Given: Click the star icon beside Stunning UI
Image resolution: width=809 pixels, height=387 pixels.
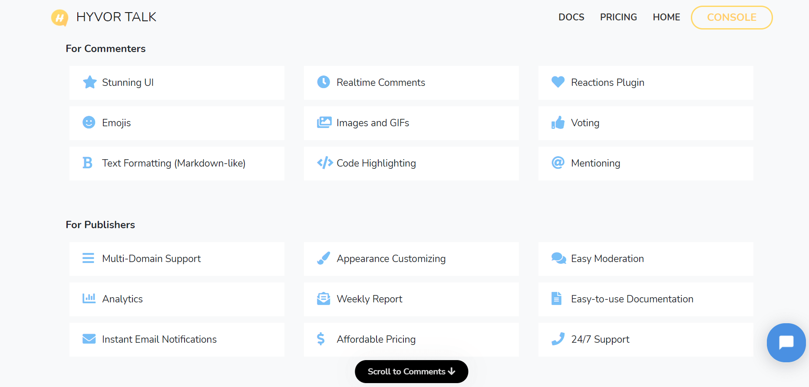Looking at the screenshot, I should tap(89, 82).
